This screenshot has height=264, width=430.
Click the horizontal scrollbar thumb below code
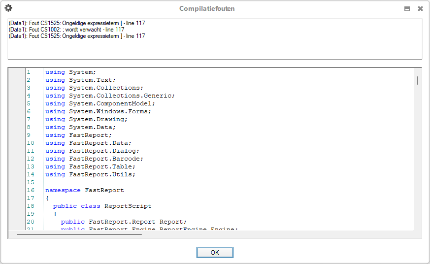[x=79, y=234]
